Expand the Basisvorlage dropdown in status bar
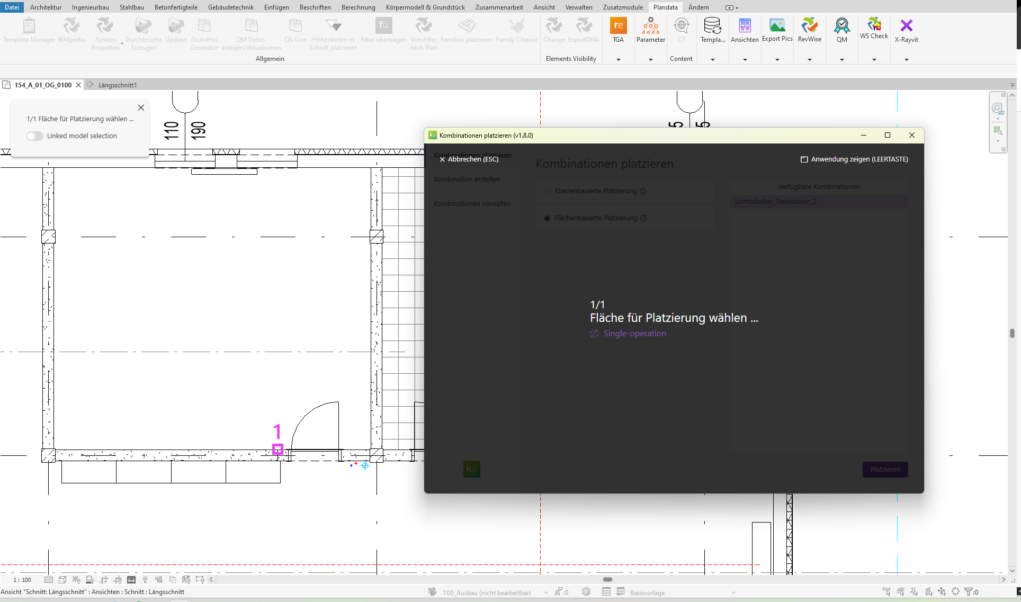Viewport: 1021px width, 602px height. coord(733,592)
